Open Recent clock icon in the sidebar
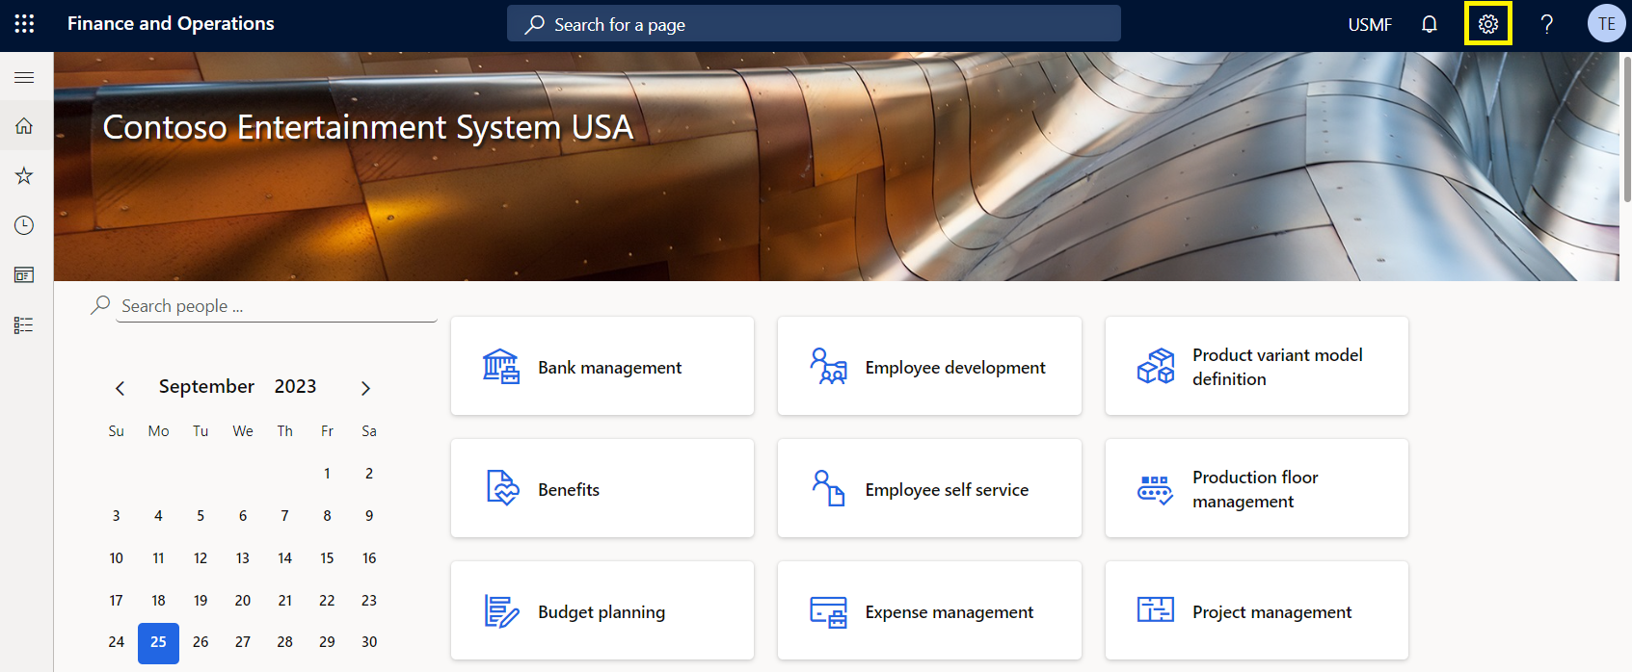This screenshot has width=1632, height=672. (24, 225)
